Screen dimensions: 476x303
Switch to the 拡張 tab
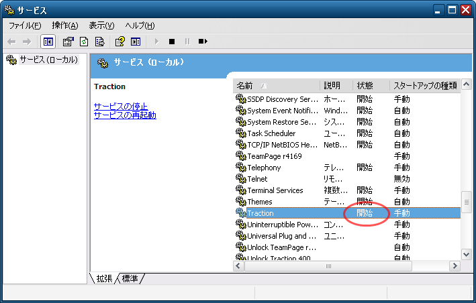[x=104, y=278]
